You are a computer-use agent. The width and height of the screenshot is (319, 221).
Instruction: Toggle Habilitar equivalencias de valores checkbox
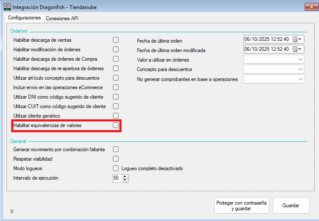point(116,125)
